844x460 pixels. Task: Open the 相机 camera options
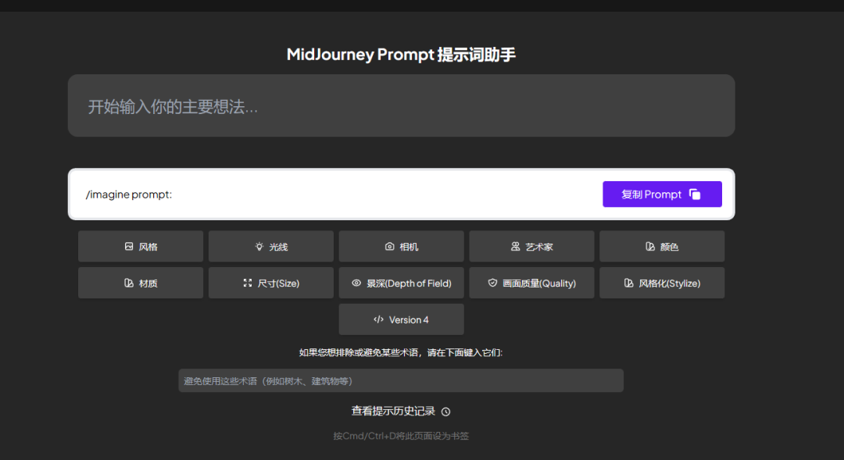point(401,247)
